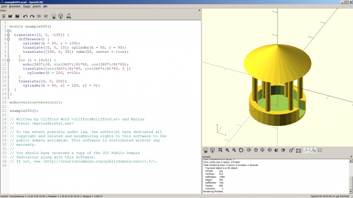Open the Design menu
The height and width of the screenshot is (198, 353).
click(26, 7)
